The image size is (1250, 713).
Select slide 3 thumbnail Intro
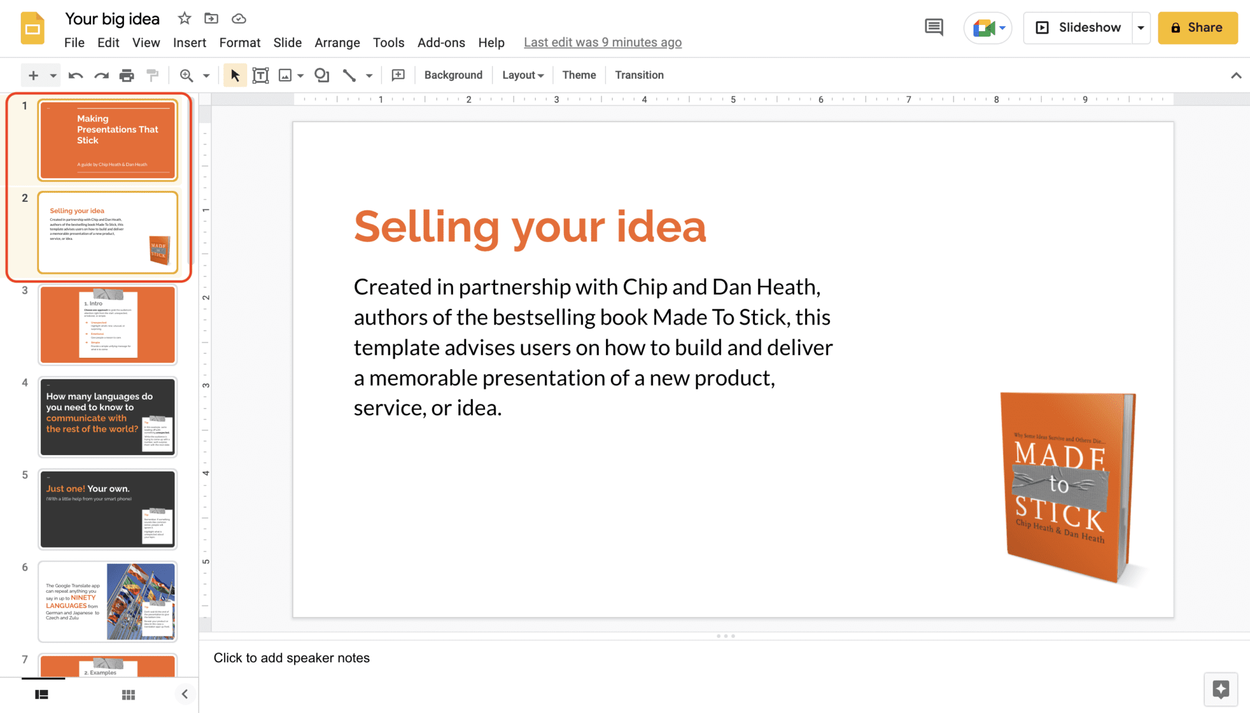(107, 325)
